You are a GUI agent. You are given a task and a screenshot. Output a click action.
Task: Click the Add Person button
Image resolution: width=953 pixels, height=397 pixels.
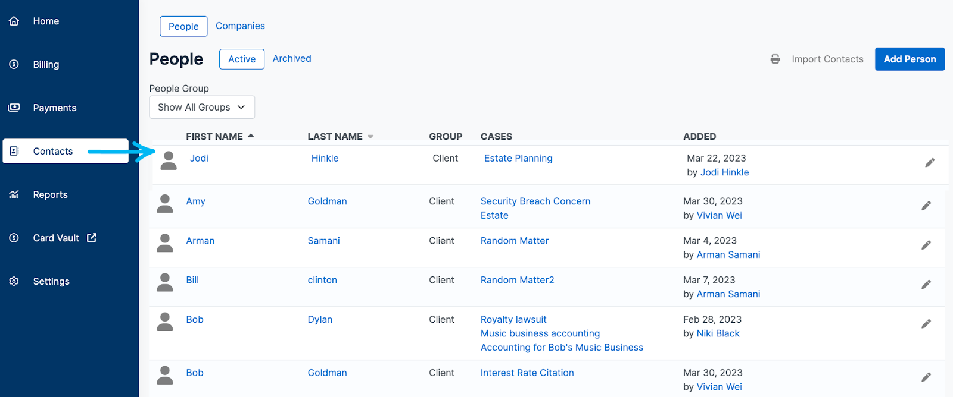point(909,59)
